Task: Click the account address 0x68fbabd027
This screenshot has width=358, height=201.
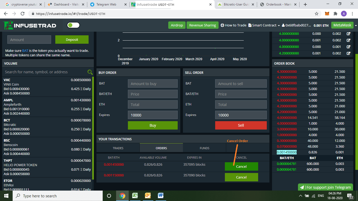Action: click(x=296, y=25)
